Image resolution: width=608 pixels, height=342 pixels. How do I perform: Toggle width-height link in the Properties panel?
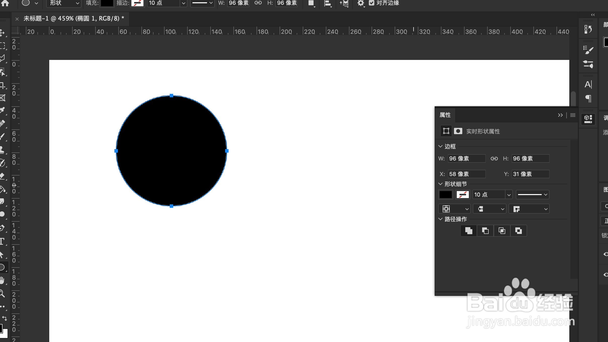pyautogui.click(x=494, y=158)
